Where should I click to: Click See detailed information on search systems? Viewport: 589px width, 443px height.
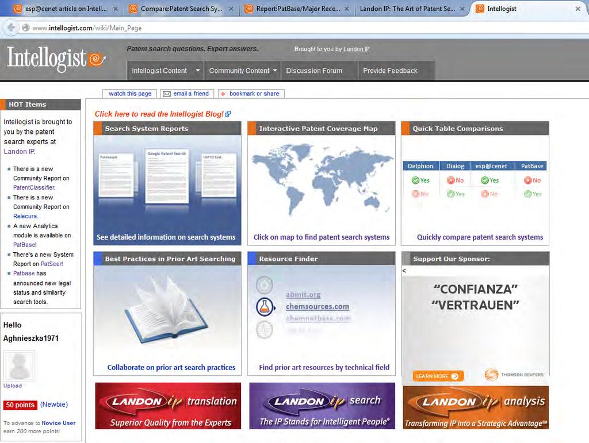coord(166,237)
